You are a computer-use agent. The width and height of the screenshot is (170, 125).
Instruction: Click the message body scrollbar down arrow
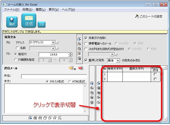pyautogui.click(x=85, y=111)
